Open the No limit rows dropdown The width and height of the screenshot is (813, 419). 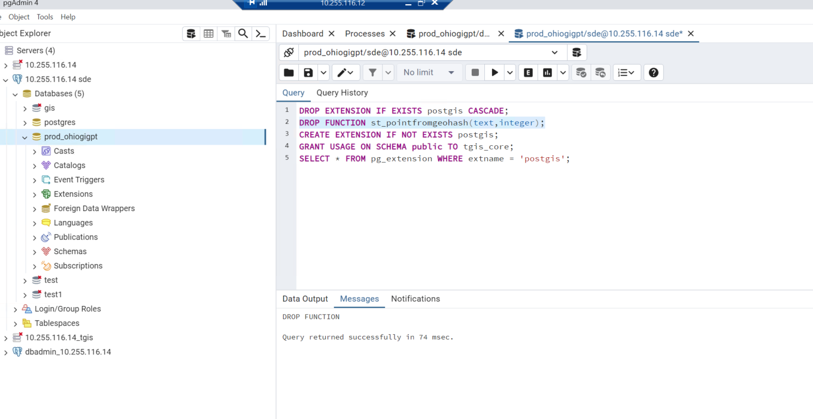click(429, 72)
